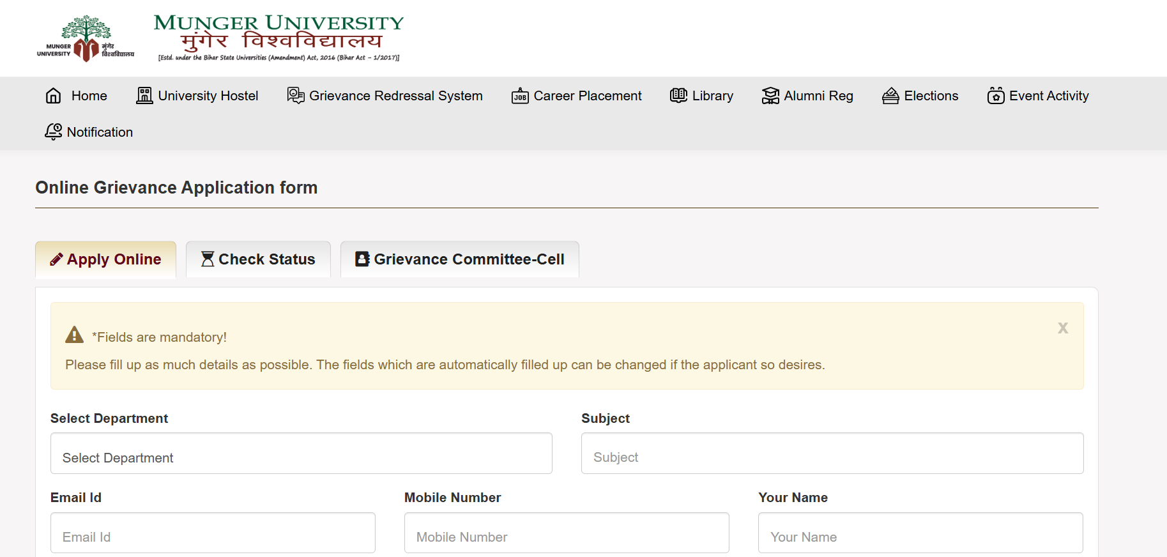1167x557 pixels.
Task: Open Event Activity menu item
Action: click(1038, 96)
